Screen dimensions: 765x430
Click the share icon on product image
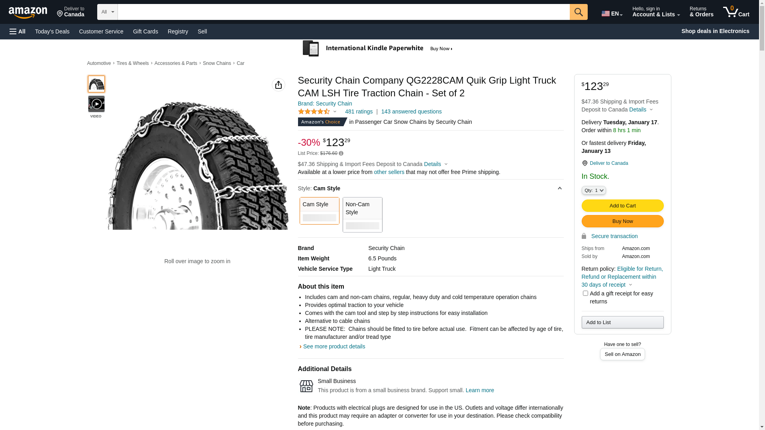point(278,85)
